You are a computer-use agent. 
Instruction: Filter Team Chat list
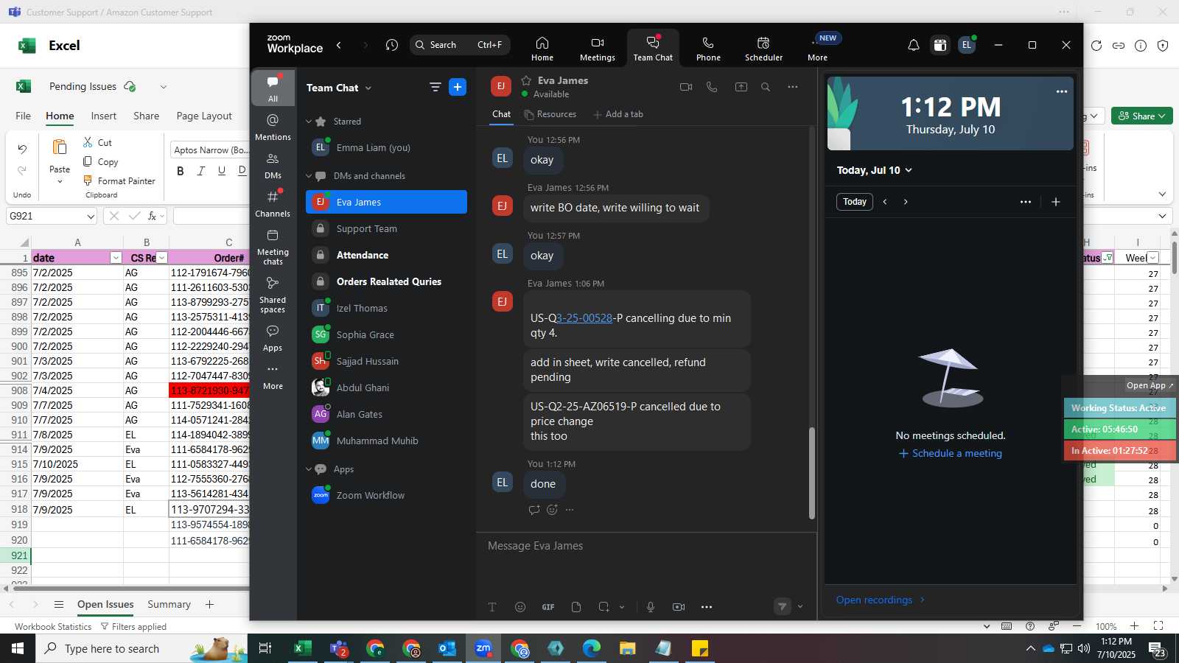click(435, 87)
